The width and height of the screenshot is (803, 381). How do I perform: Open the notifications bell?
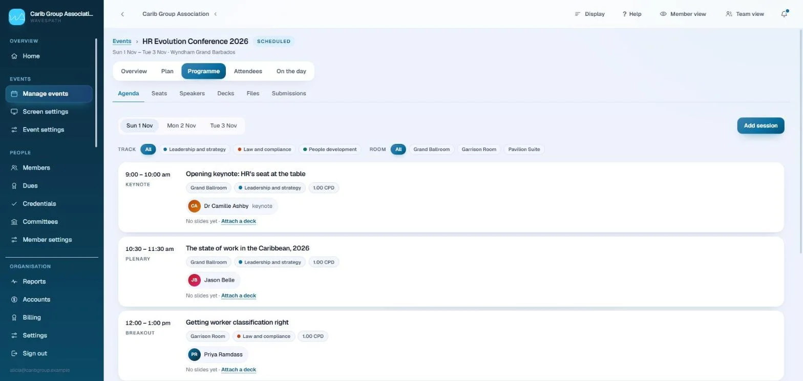784,14
